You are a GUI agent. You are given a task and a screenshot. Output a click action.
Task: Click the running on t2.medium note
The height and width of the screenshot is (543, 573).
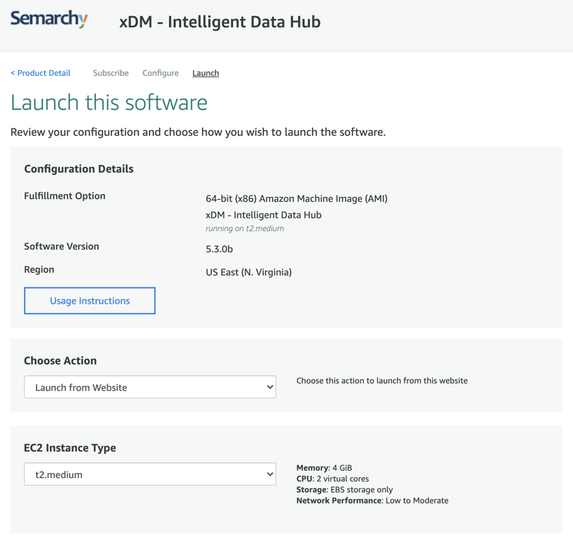[244, 229]
